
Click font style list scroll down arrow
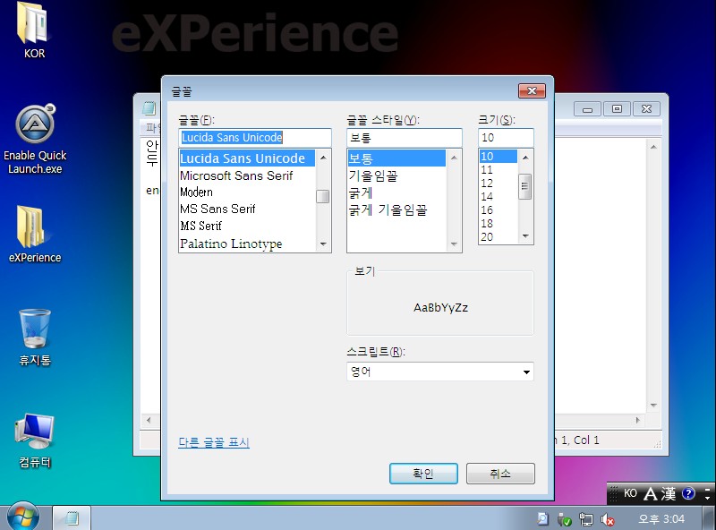click(x=454, y=244)
